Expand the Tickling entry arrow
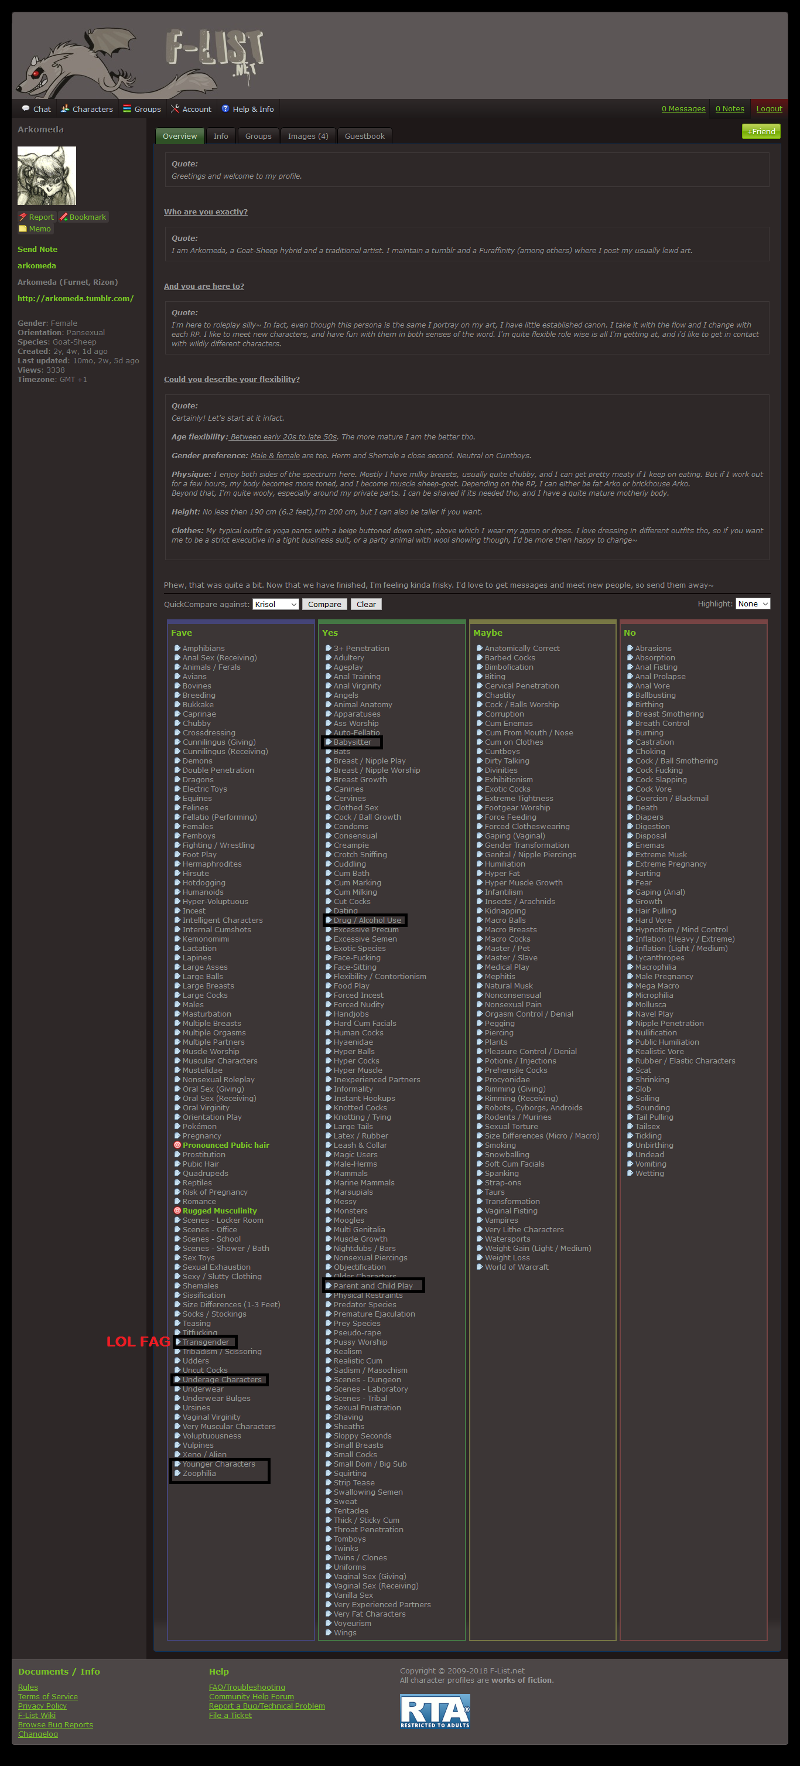Image resolution: width=800 pixels, height=1766 pixels. pyautogui.click(x=630, y=1136)
